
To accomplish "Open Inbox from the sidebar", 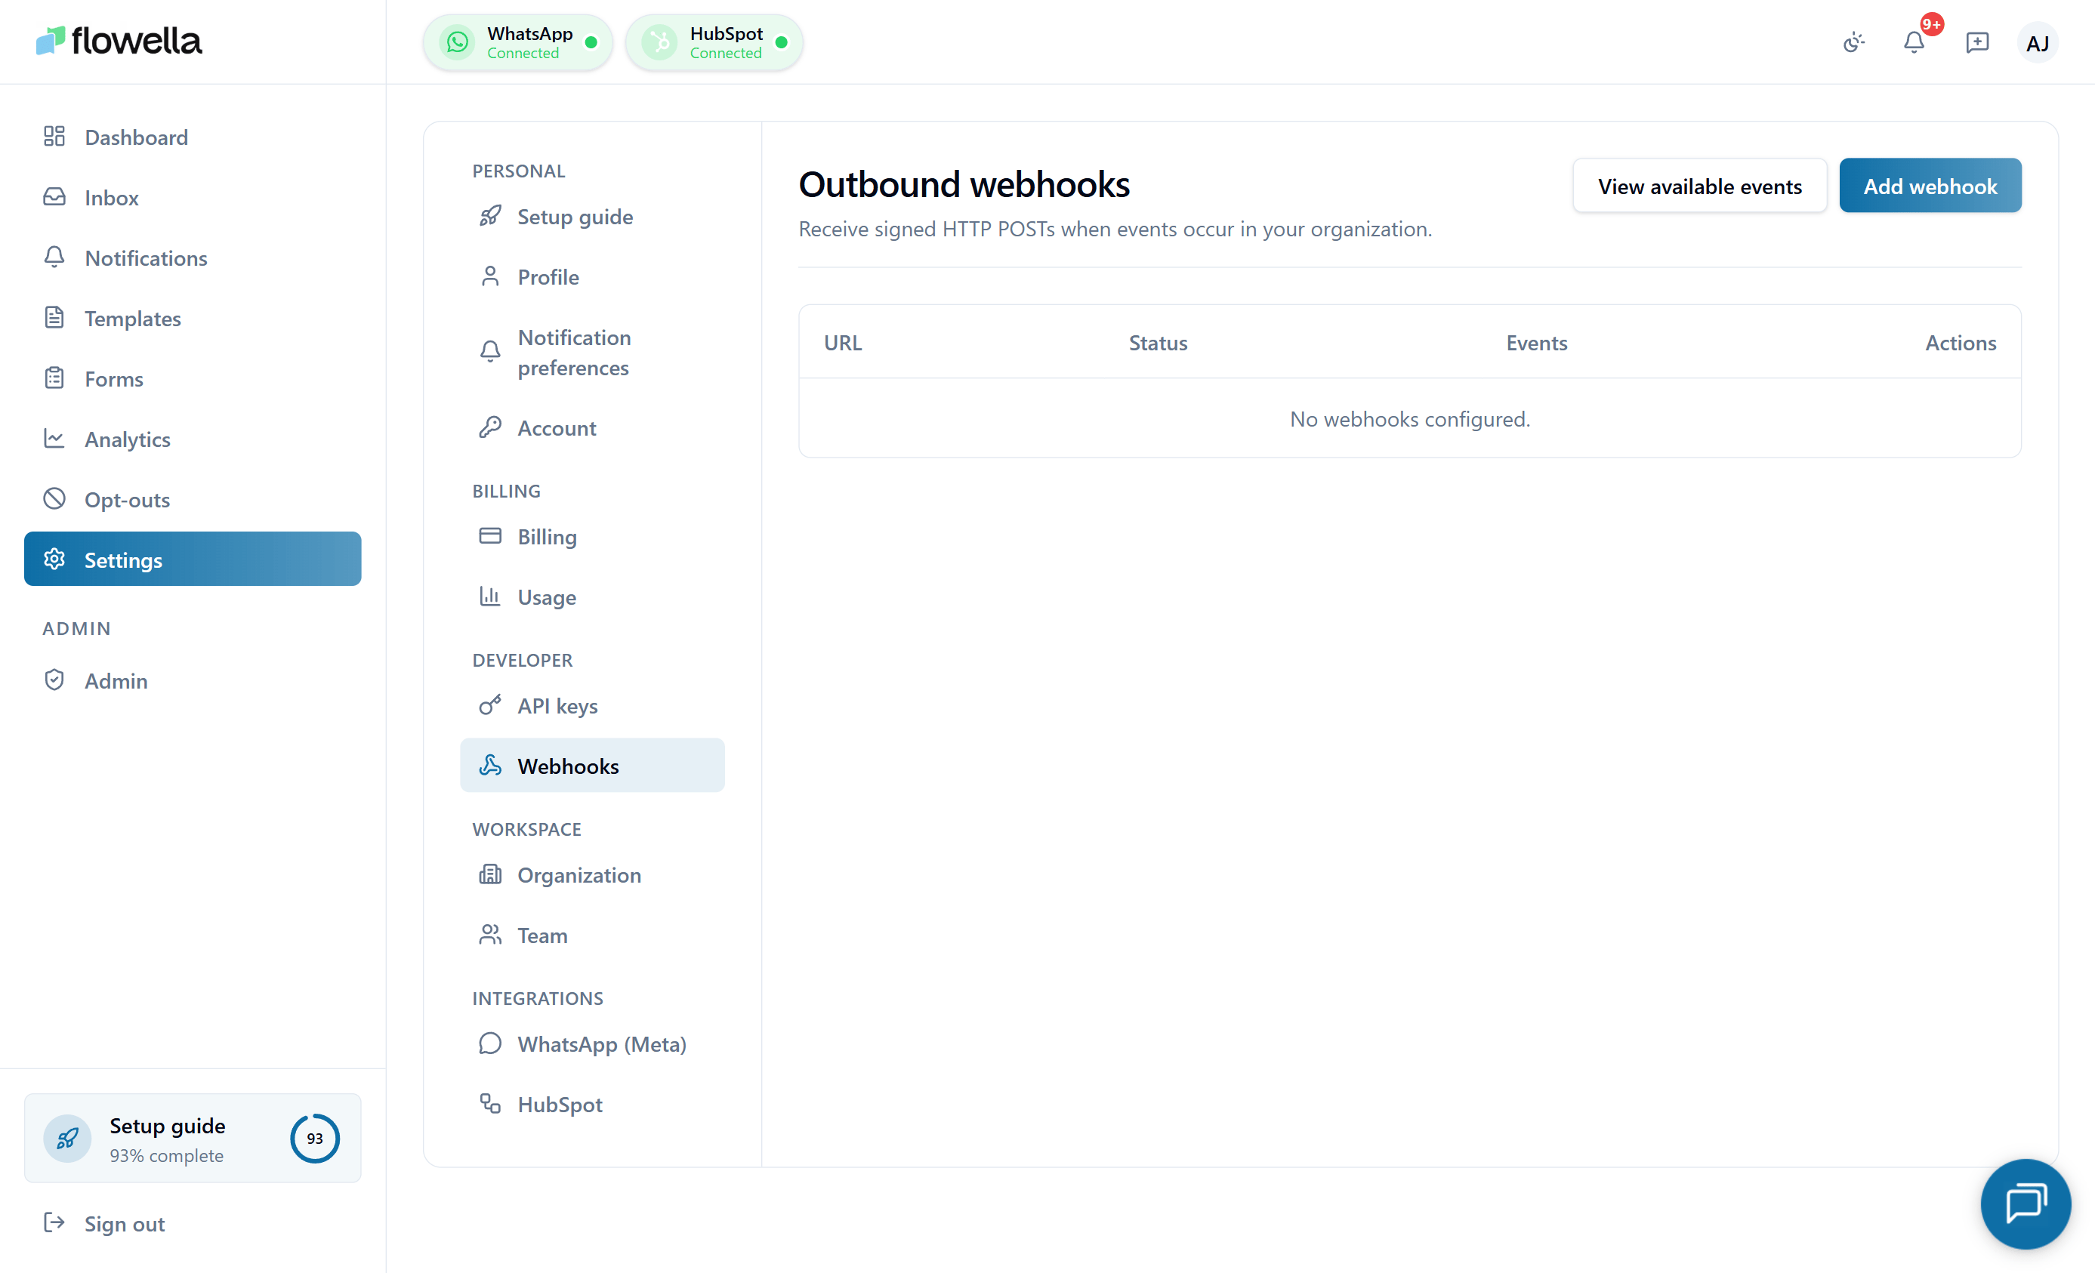I will click(x=193, y=197).
